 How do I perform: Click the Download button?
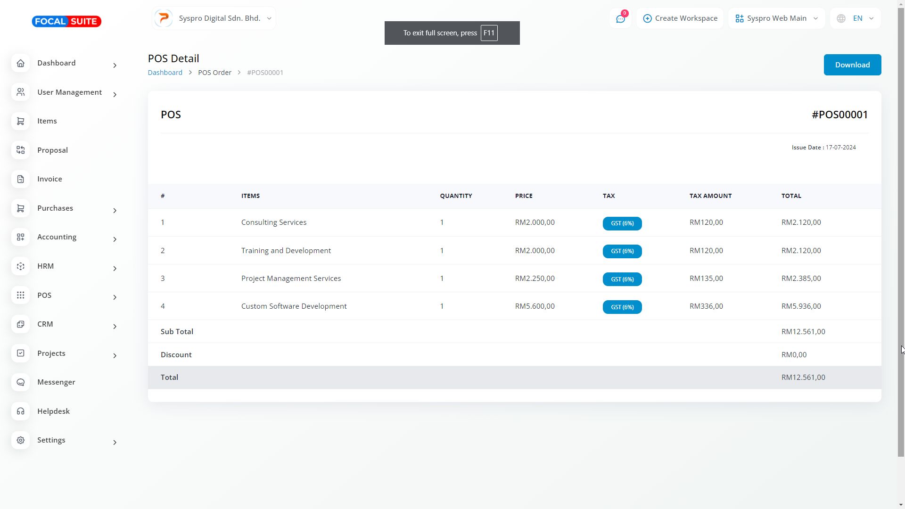tap(852, 65)
